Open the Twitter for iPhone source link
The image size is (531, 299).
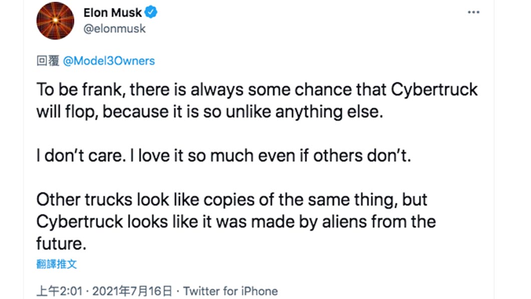(230, 291)
